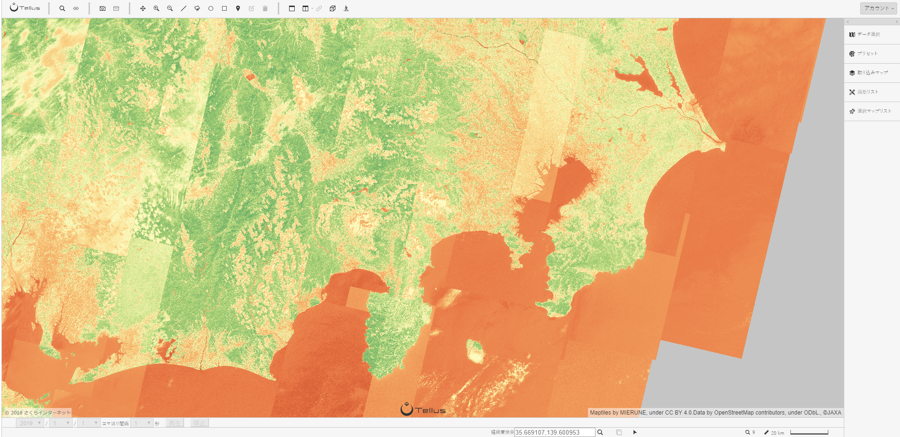
Task: Click the link panes chain icon
Action: (x=319, y=8)
